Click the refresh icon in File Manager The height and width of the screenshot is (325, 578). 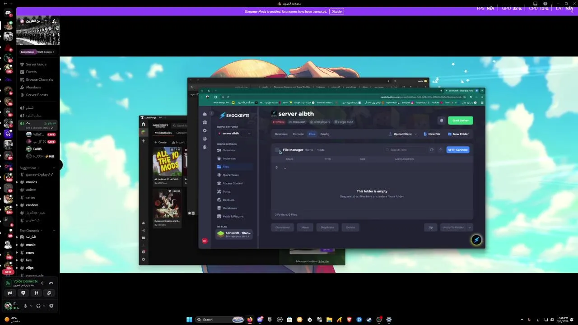click(x=432, y=150)
